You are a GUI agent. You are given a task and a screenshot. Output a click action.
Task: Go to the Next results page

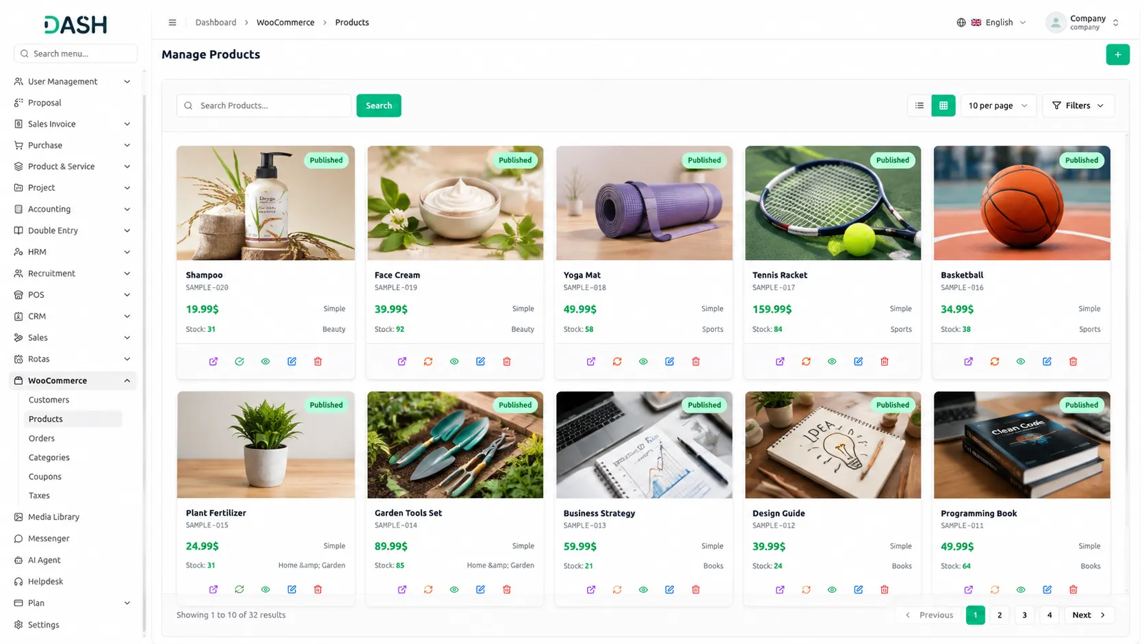click(x=1089, y=615)
